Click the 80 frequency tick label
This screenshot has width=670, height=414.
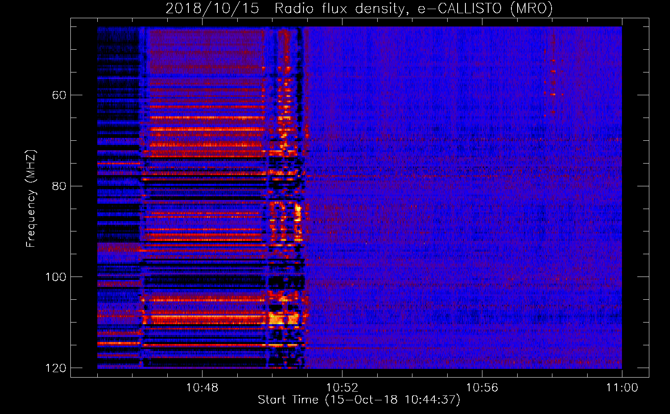pos(59,186)
